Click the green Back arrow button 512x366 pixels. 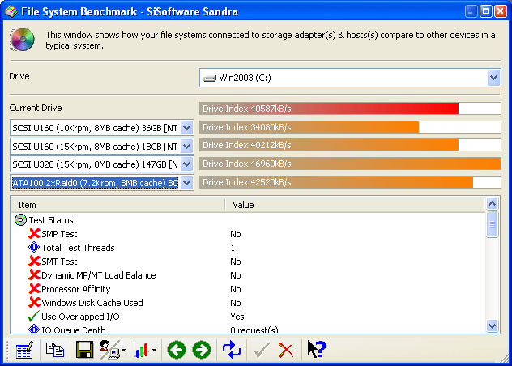[x=177, y=350]
